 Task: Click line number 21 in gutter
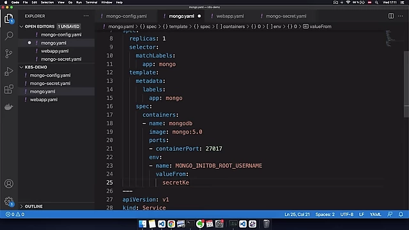click(x=109, y=149)
